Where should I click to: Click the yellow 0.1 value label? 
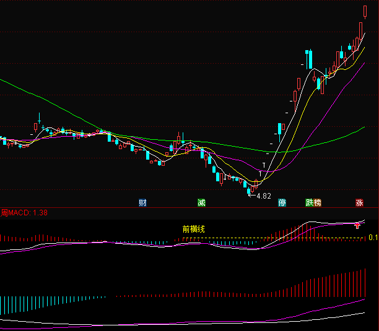click(373, 238)
